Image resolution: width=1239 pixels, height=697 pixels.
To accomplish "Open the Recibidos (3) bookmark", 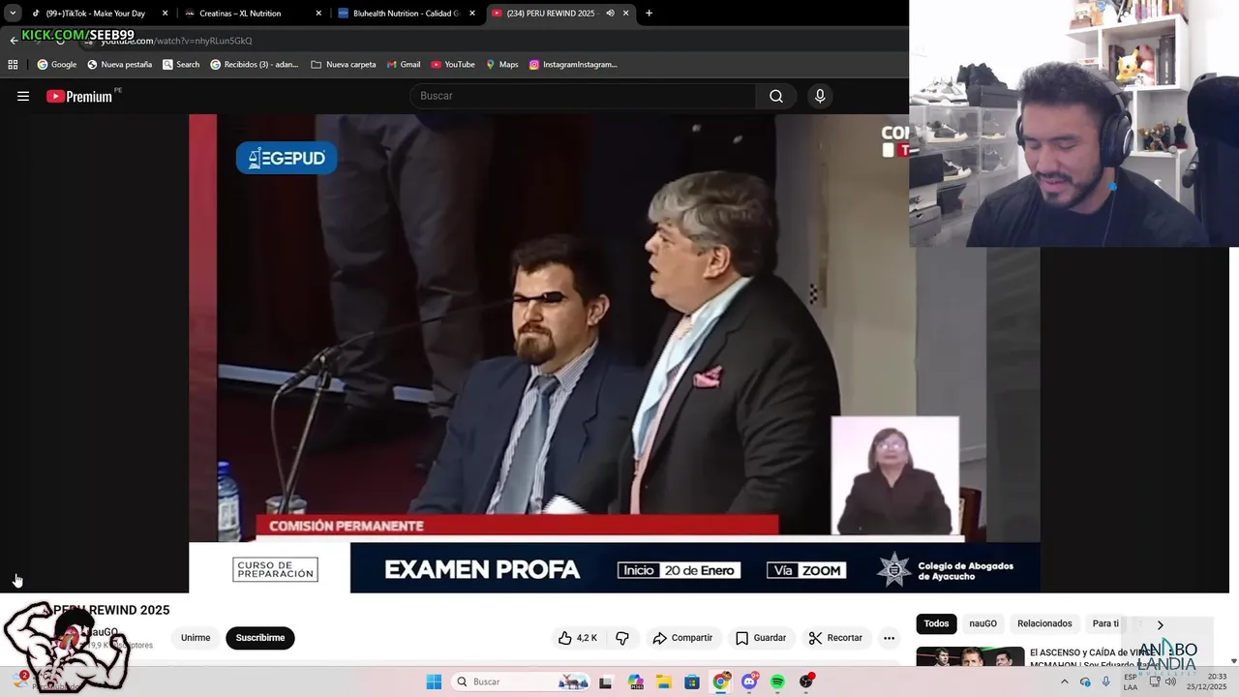I will click(x=255, y=65).
